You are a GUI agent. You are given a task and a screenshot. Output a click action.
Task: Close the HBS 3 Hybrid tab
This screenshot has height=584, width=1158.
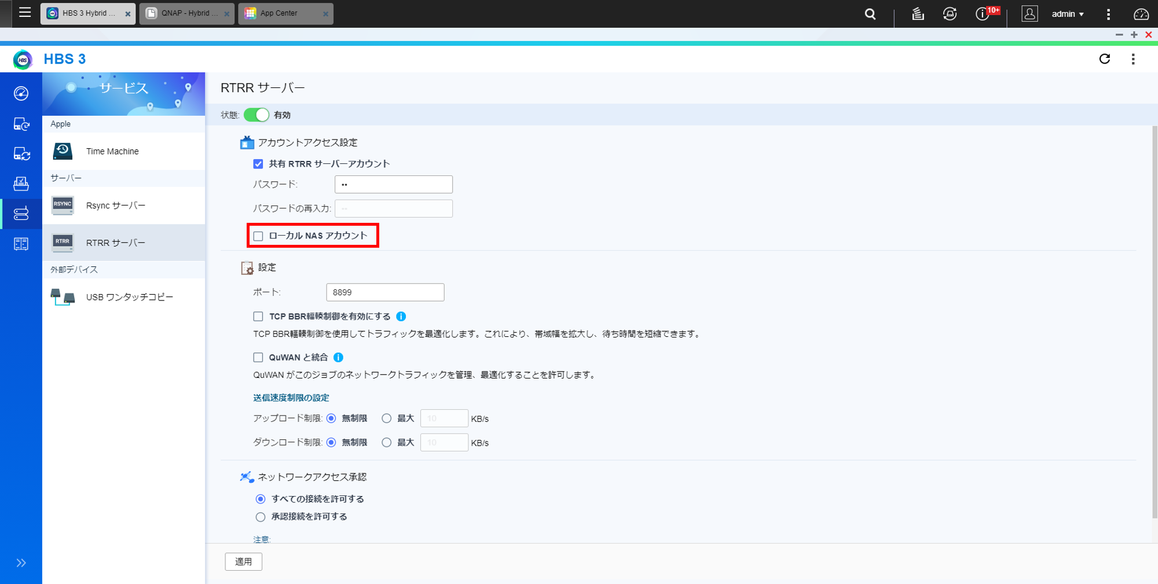(x=128, y=14)
